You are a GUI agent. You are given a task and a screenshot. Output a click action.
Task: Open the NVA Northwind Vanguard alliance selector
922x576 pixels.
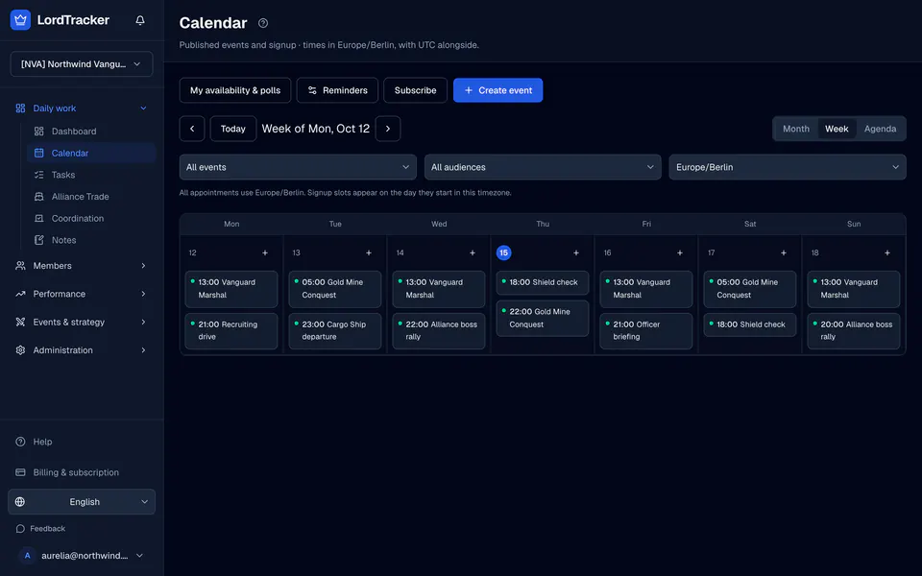pyautogui.click(x=82, y=64)
